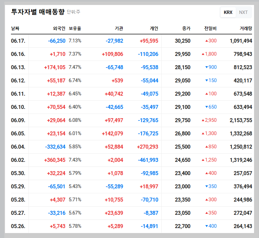Select the 06.11. date cell

point(18,94)
